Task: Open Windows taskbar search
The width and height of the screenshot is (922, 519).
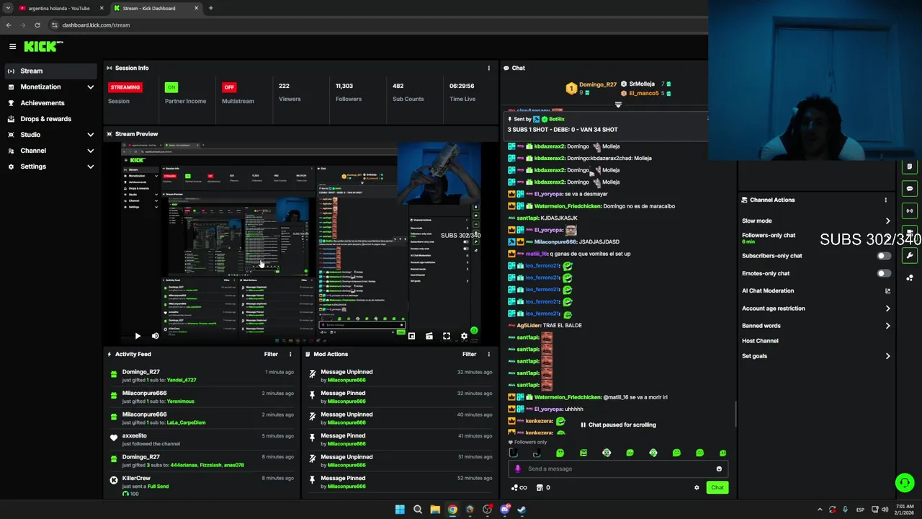Action: click(x=418, y=510)
